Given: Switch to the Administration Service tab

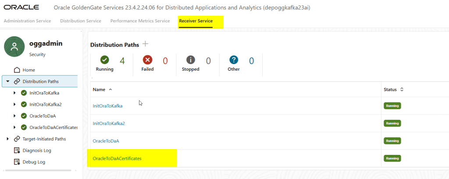Looking at the screenshot, I should tap(27, 21).
